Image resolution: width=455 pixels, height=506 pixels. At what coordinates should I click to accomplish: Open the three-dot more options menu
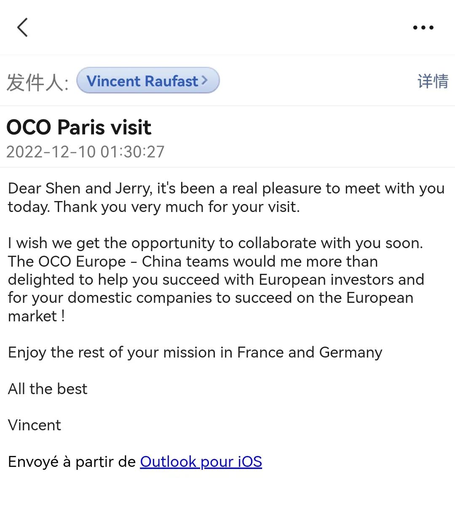point(423,28)
